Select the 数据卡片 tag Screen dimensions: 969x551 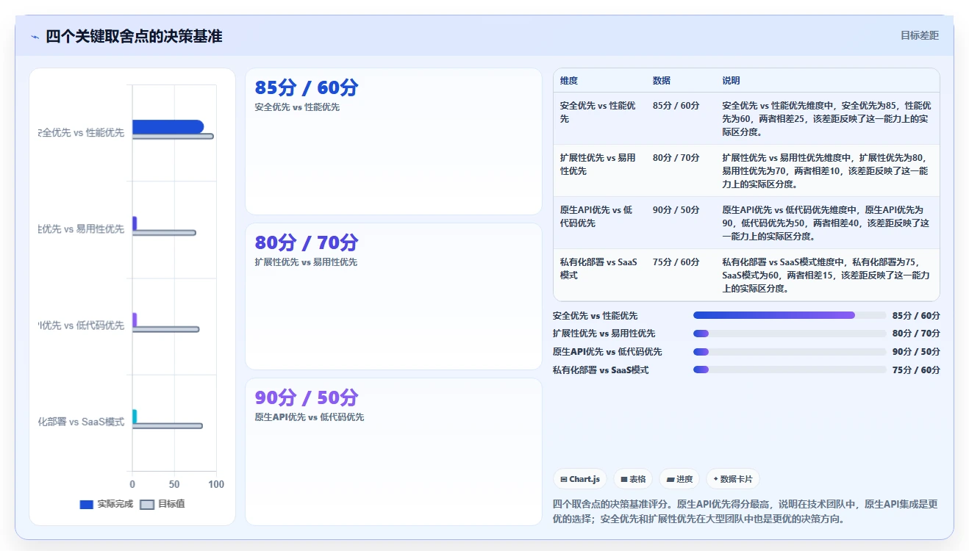point(732,479)
